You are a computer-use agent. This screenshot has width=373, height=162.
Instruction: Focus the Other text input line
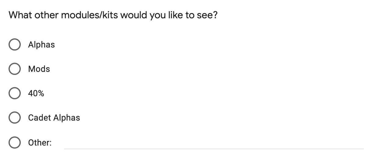[214, 143]
